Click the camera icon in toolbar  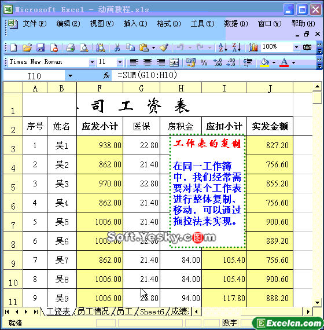click(x=307, y=47)
